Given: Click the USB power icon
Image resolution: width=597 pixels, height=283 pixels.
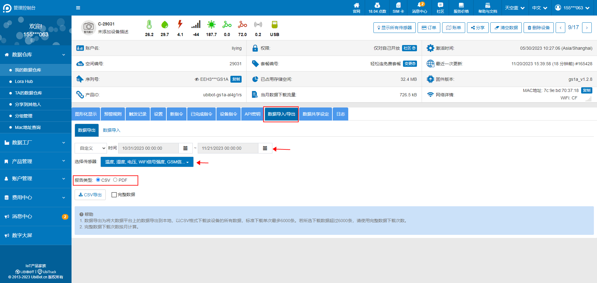Looking at the screenshot, I should click(275, 25).
